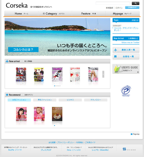
Task: Open the ファッション販売 magazine cover
Action: tap(93, 74)
